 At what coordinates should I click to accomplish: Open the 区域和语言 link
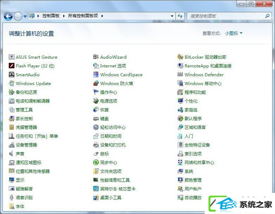click(195, 128)
